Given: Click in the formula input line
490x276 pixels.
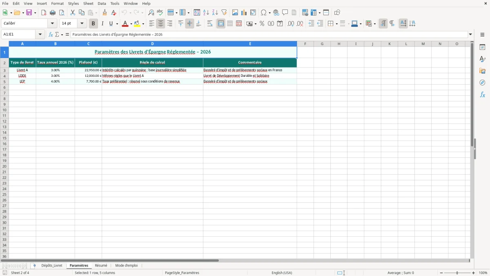Looking at the screenshot, I should [269, 34].
